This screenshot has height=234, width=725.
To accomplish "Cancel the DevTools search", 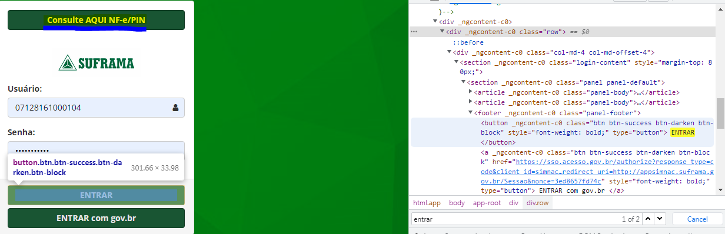I will click(697, 219).
